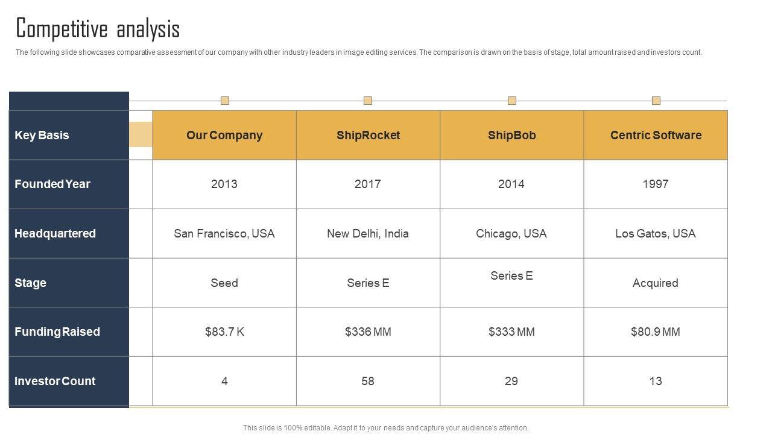
Task: Click the slide is 100% editable footer text
Action: 386,428
